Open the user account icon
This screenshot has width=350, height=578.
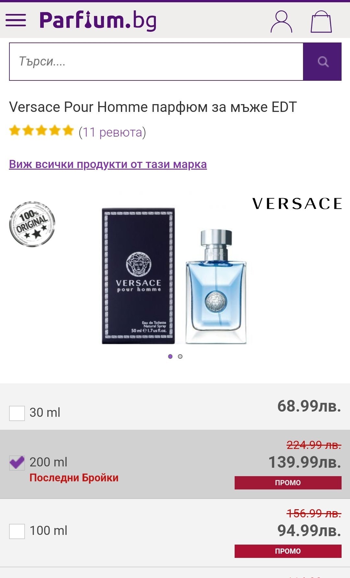[281, 21]
